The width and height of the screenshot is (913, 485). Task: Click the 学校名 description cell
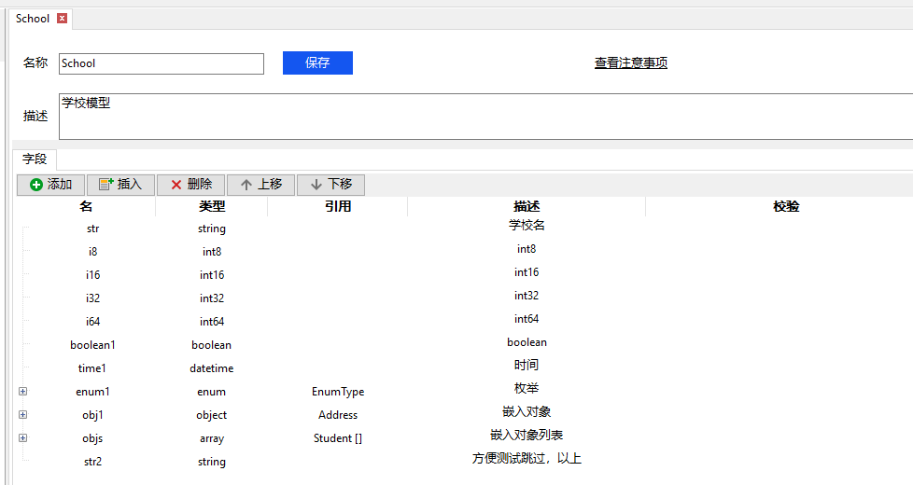[x=527, y=225]
